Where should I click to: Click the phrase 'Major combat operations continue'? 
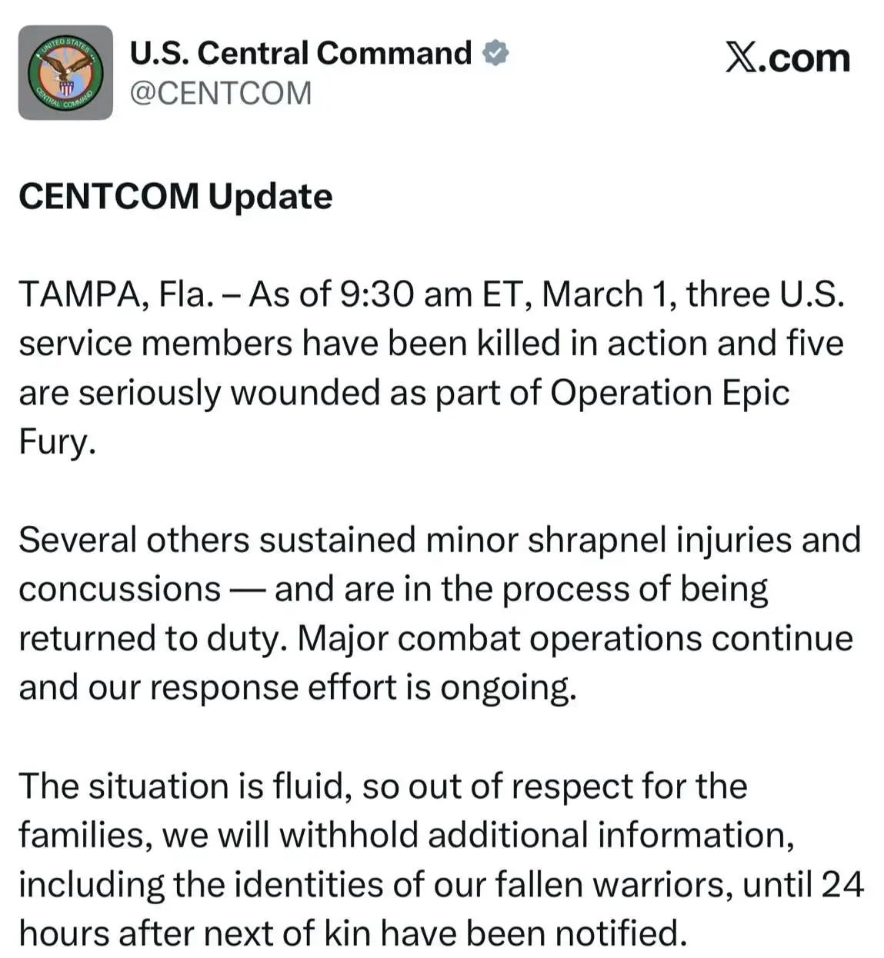pyautogui.click(x=575, y=638)
